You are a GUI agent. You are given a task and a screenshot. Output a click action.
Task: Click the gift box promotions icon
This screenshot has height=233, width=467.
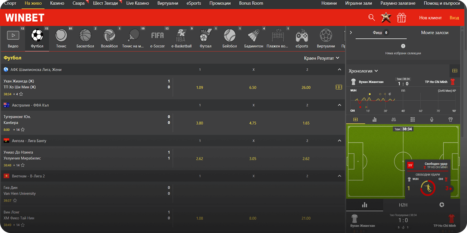point(401,18)
